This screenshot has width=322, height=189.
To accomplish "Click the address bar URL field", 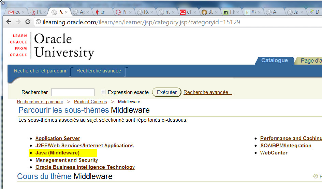I will (x=178, y=22).
